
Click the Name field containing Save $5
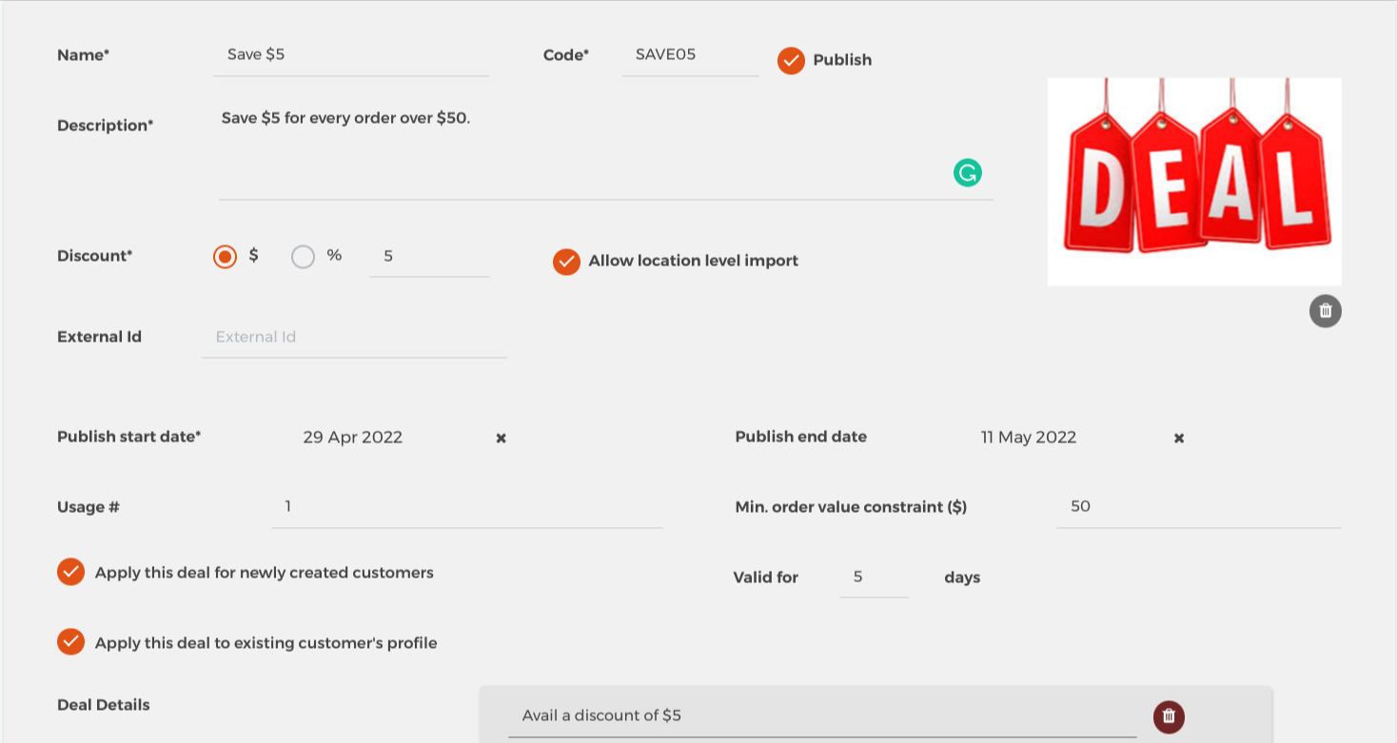(350, 55)
